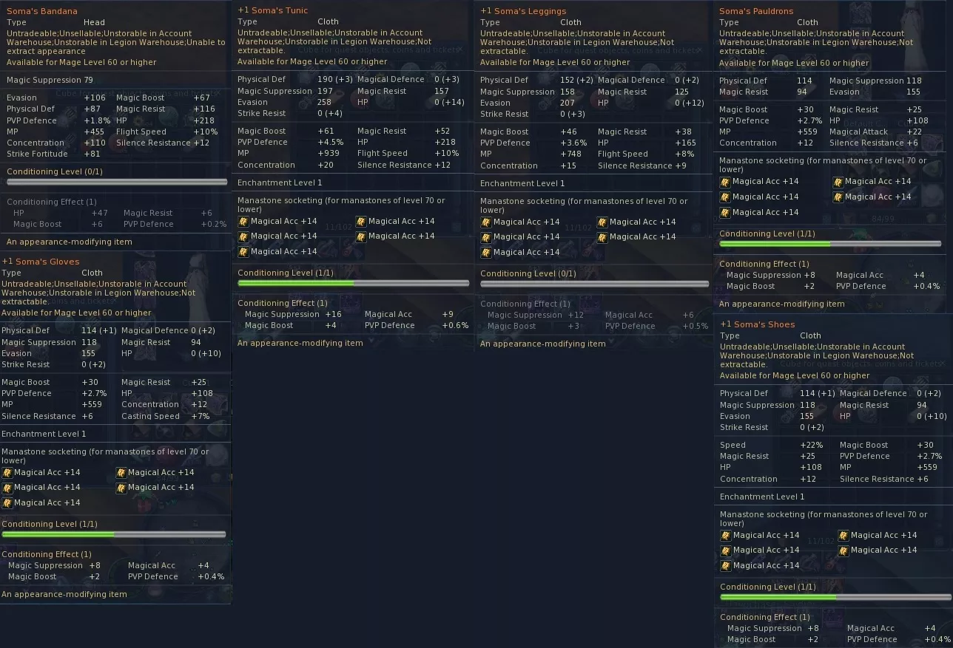
Task: Click Soma's Gloves conditioning progress bar
Action: point(114,534)
